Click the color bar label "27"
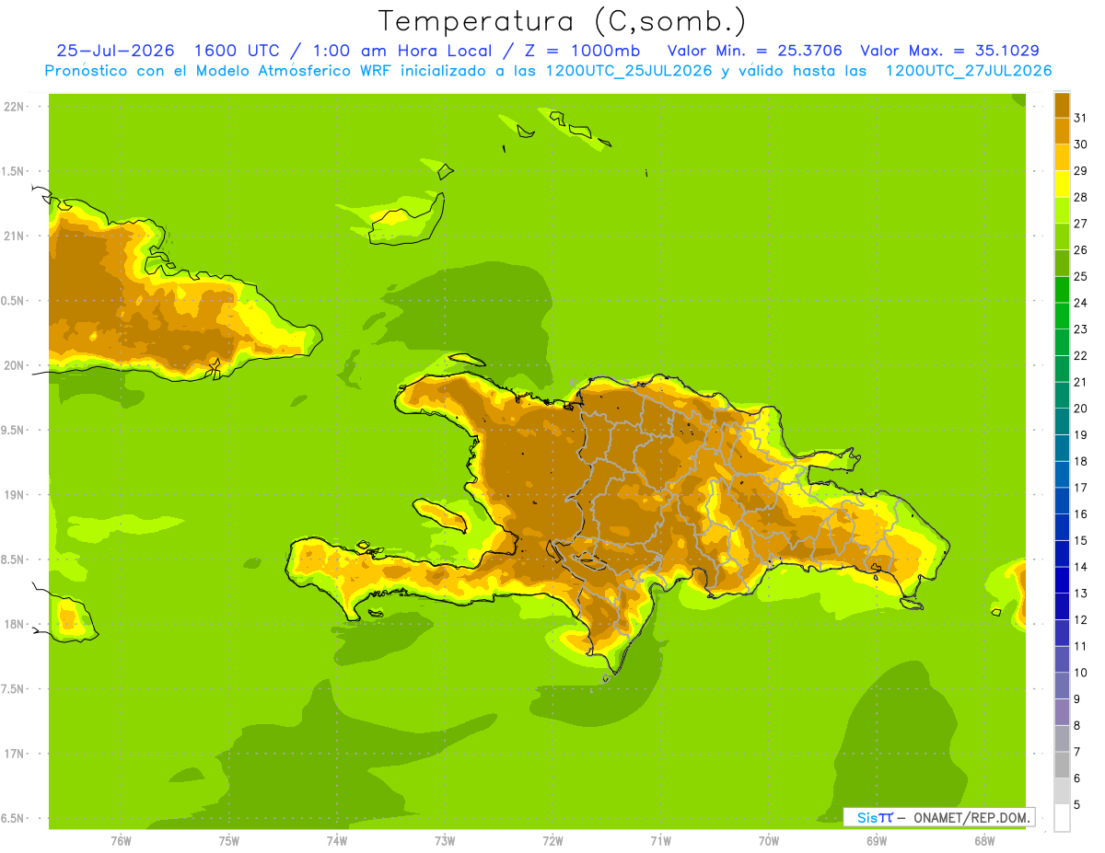 1080,224
